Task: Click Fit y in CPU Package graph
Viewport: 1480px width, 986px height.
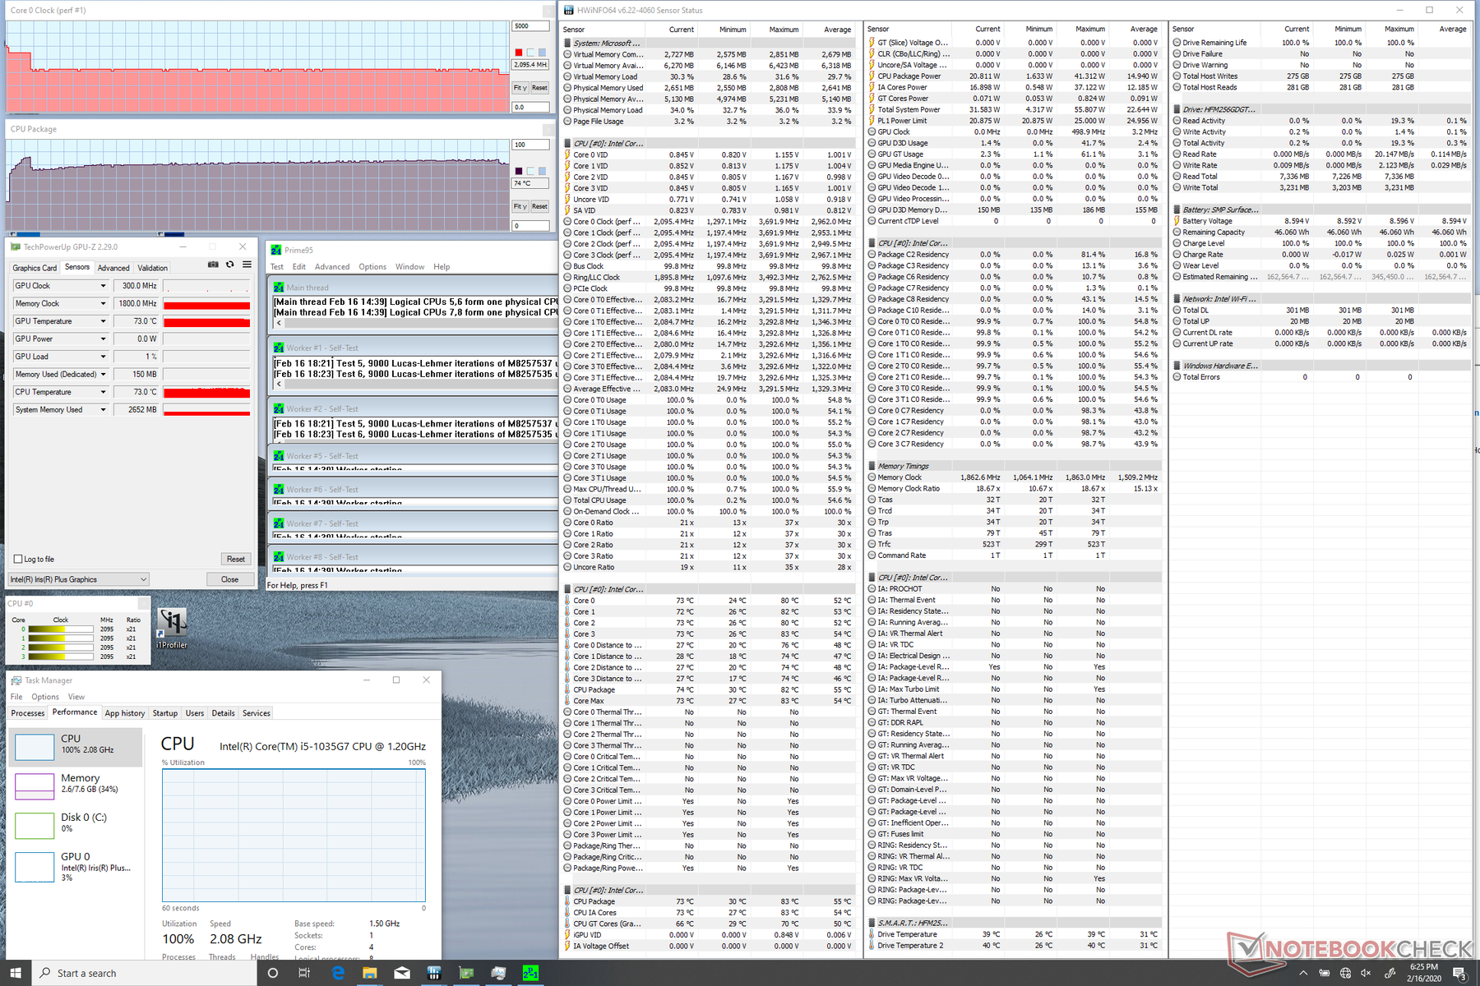Action: (520, 206)
